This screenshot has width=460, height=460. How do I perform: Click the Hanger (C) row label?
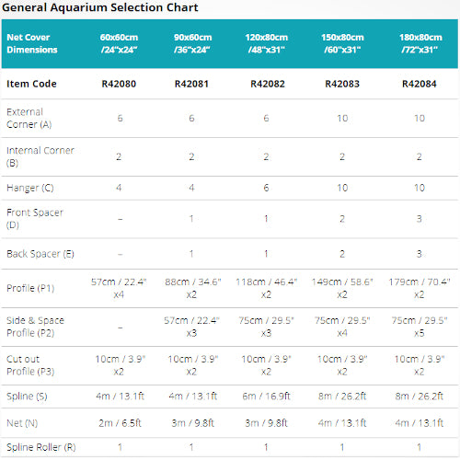[30, 188]
